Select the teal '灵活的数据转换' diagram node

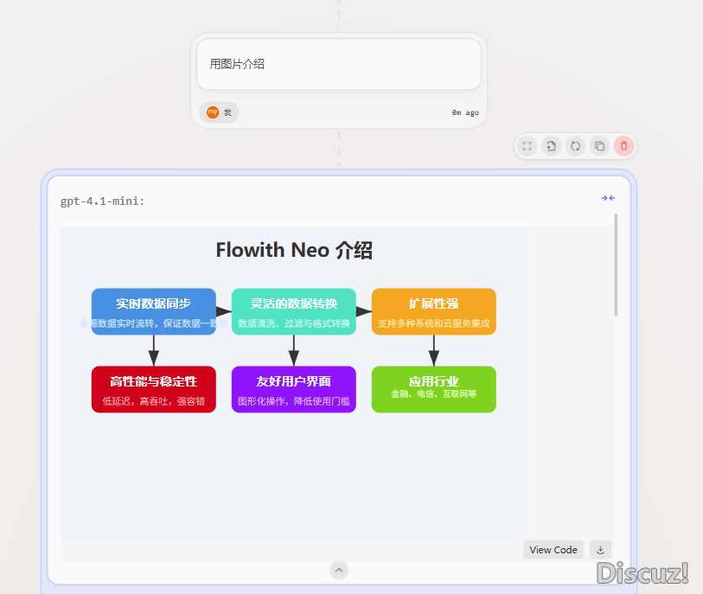pos(294,311)
